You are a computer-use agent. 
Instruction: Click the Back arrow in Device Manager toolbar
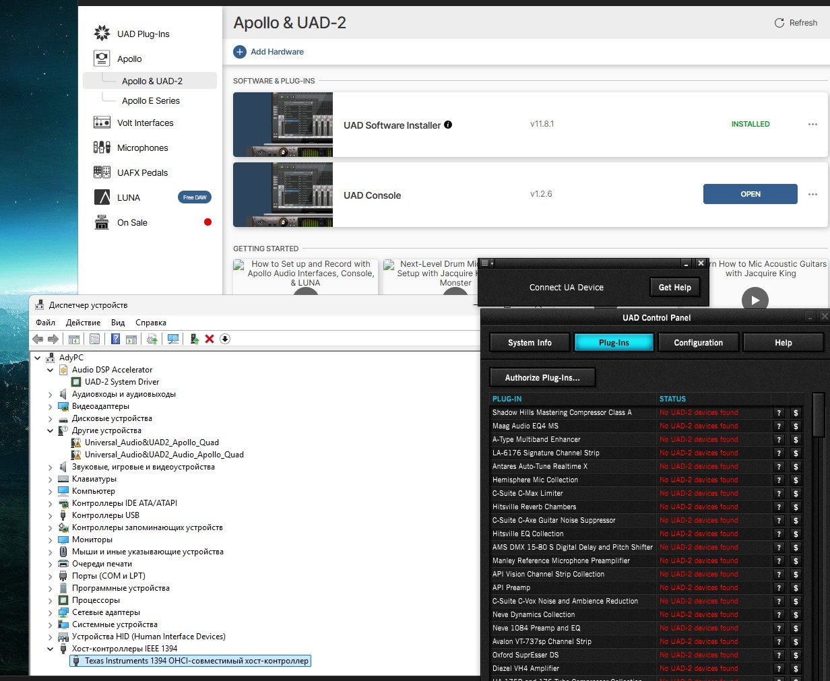pos(38,339)
